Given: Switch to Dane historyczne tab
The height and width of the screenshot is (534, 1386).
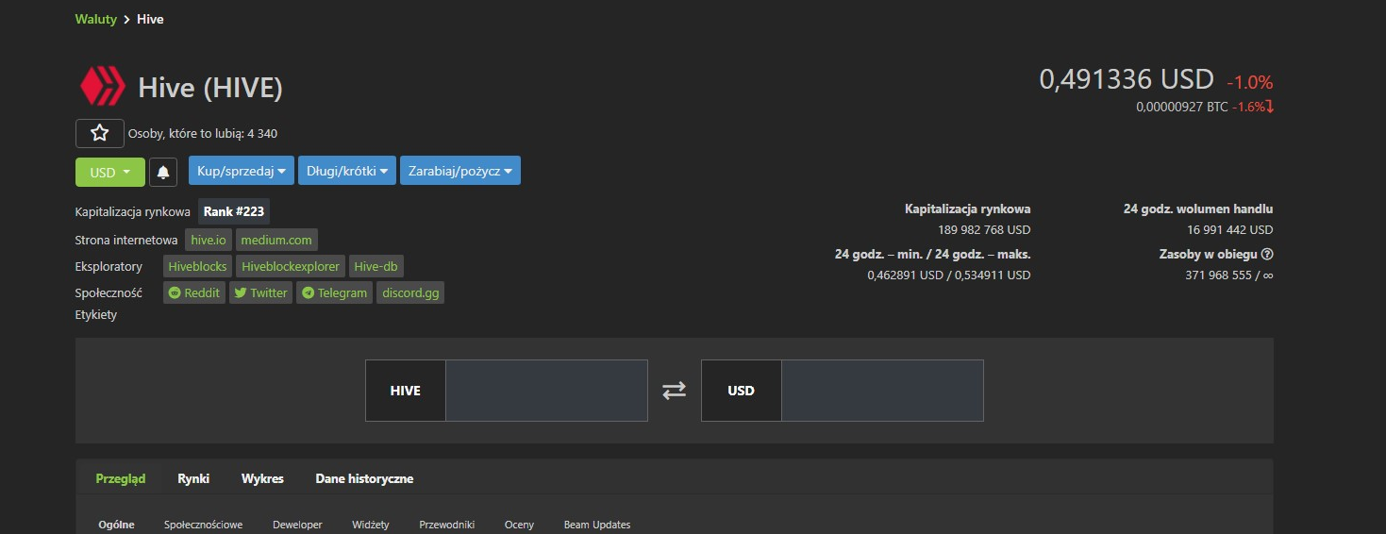Looking at the screenshot, I should [364, 478].
